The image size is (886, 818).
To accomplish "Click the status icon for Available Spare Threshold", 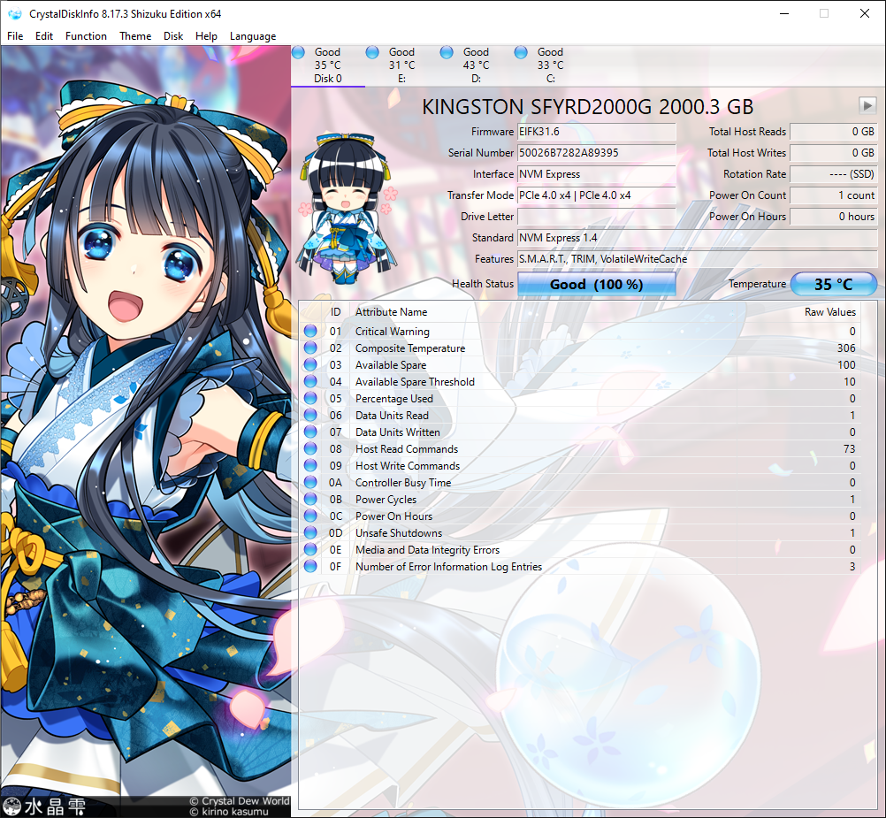I will coord(310,381).
